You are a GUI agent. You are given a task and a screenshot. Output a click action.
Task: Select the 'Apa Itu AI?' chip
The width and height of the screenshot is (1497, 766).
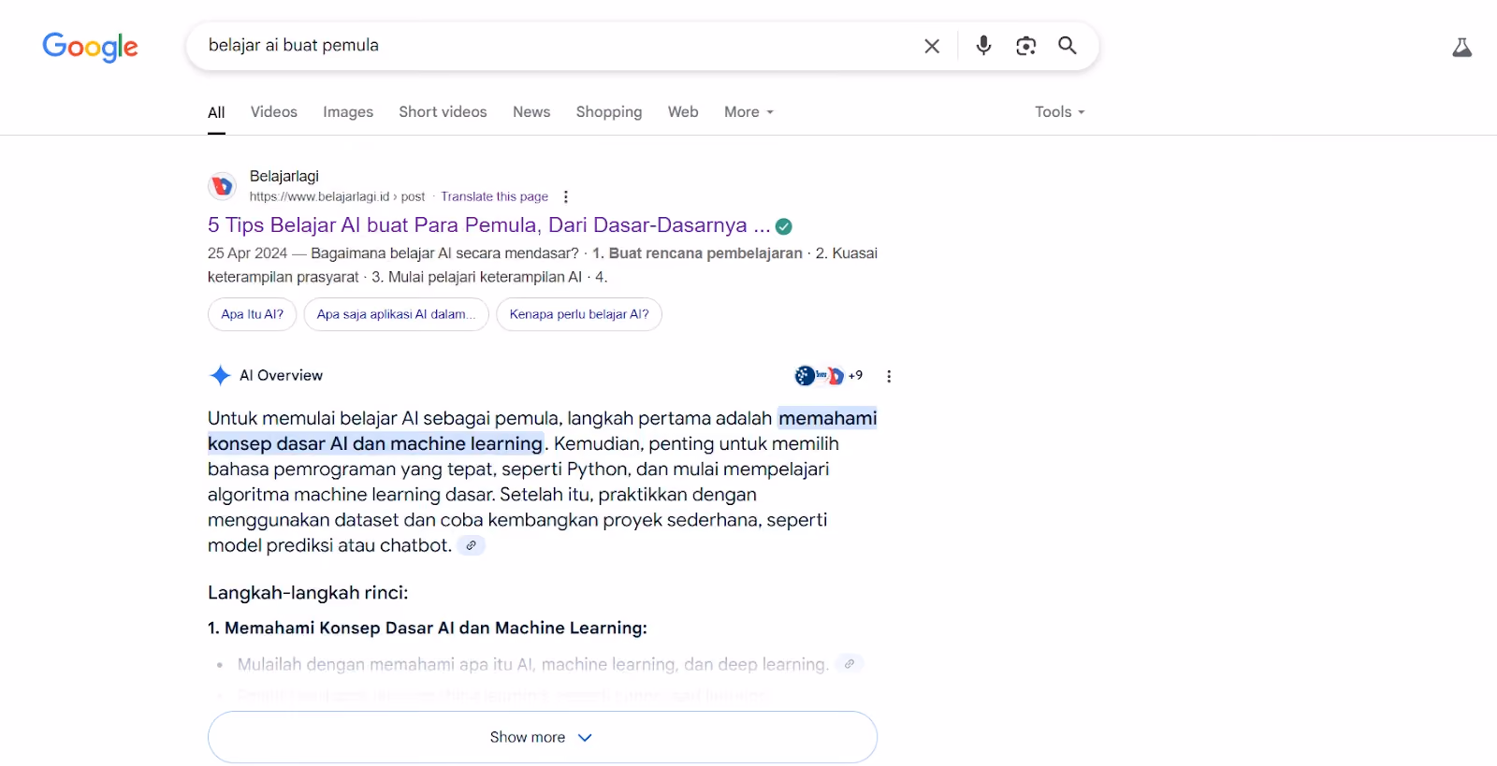(253, 314)
